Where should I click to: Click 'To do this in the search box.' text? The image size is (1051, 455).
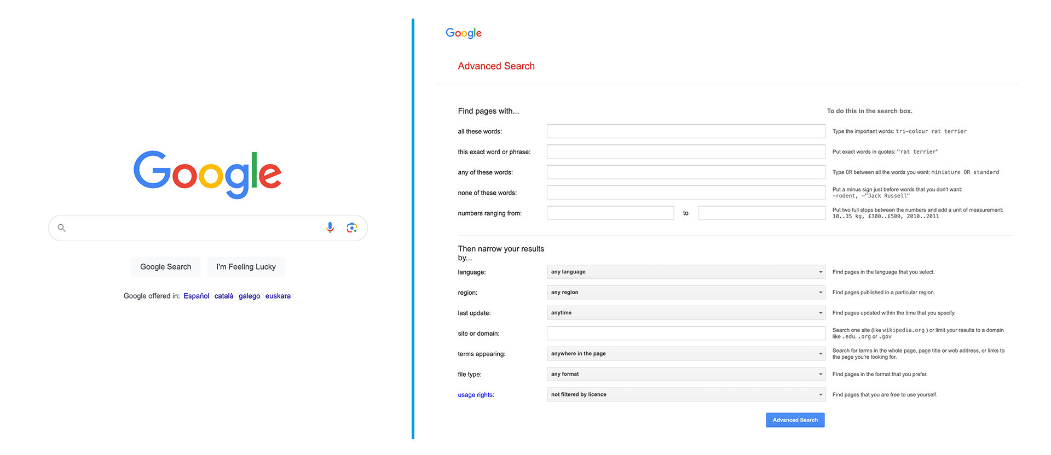[x=870, y=111]
